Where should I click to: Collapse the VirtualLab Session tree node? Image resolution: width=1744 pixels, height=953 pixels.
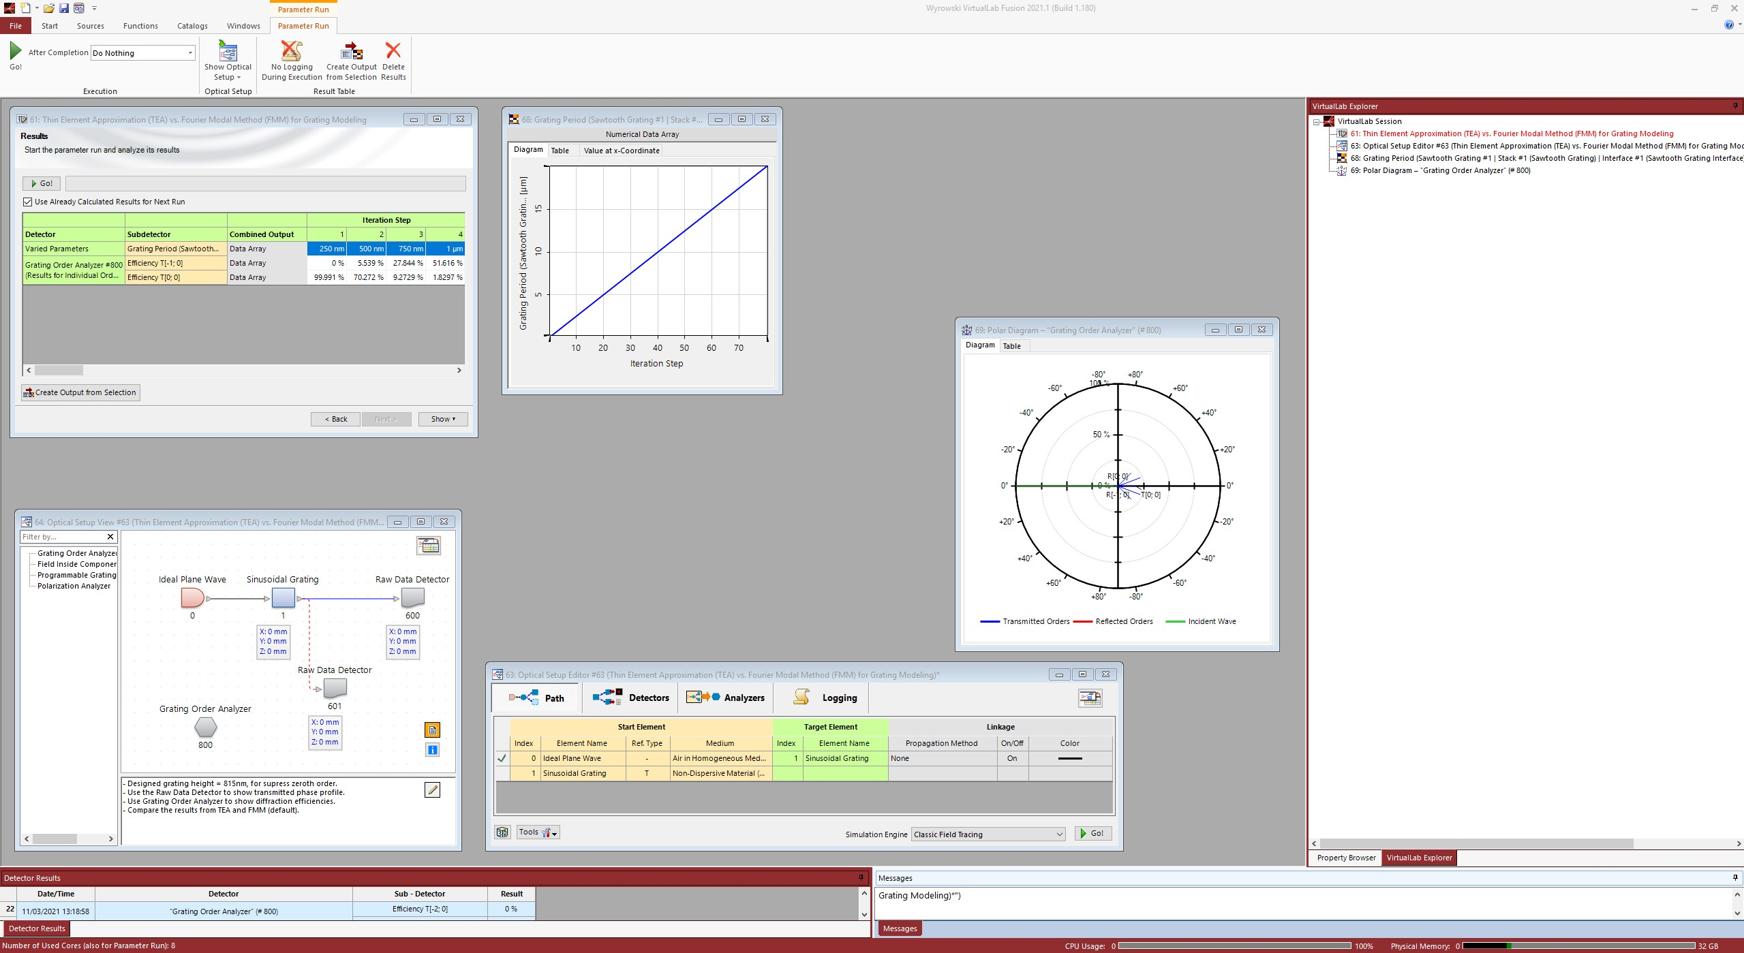[1317, 122]
